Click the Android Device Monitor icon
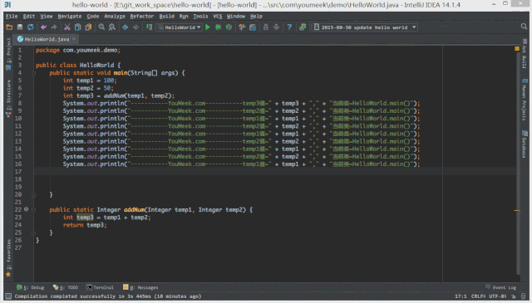Screen dimensions: 532x303 (x=276, y=27)
